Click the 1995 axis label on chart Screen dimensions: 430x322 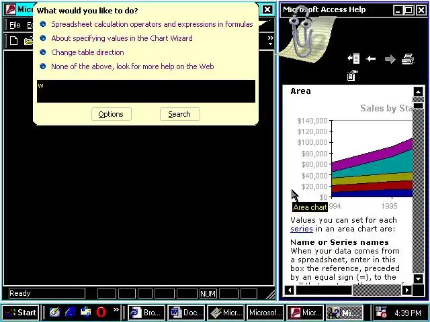(x=389, y=206)
